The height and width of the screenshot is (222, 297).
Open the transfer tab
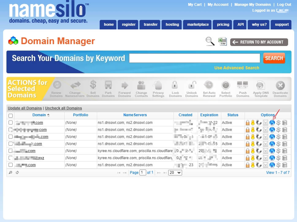pos(150,25)
